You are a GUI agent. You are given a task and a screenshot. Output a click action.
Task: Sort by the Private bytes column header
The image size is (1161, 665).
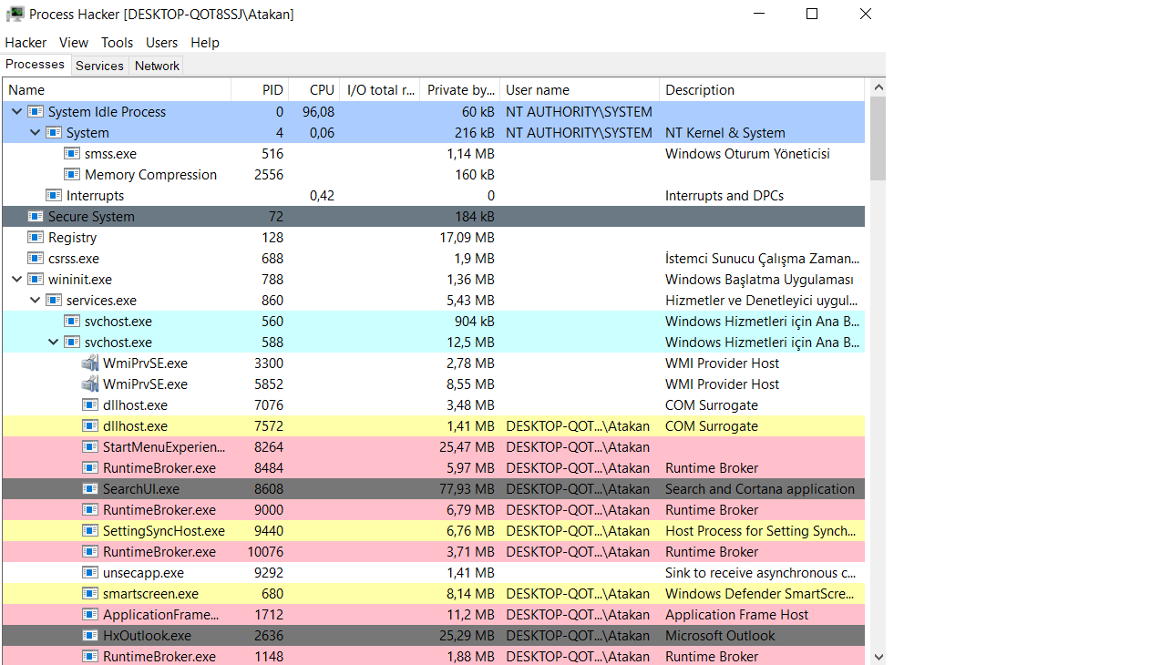[x=460, y=90]
